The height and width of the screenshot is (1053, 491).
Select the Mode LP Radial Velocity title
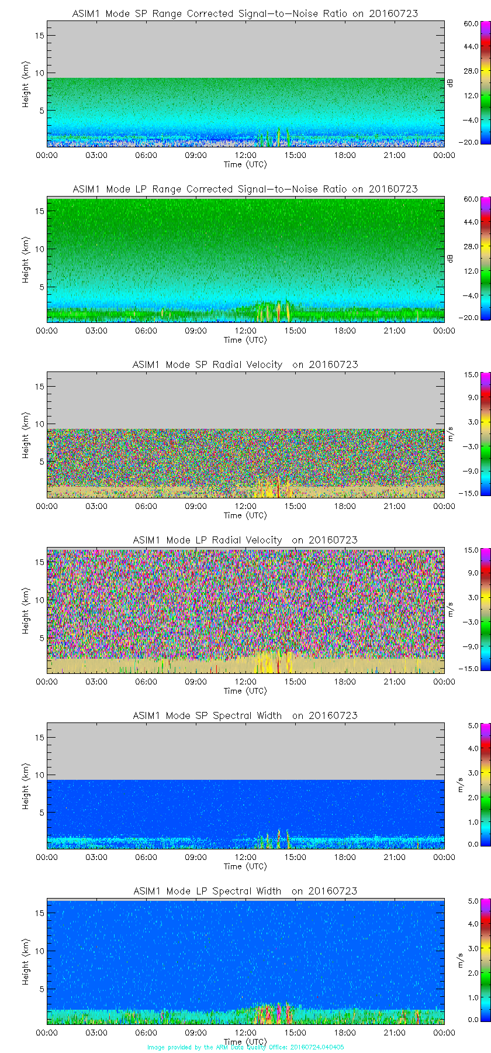click(245, 540)
